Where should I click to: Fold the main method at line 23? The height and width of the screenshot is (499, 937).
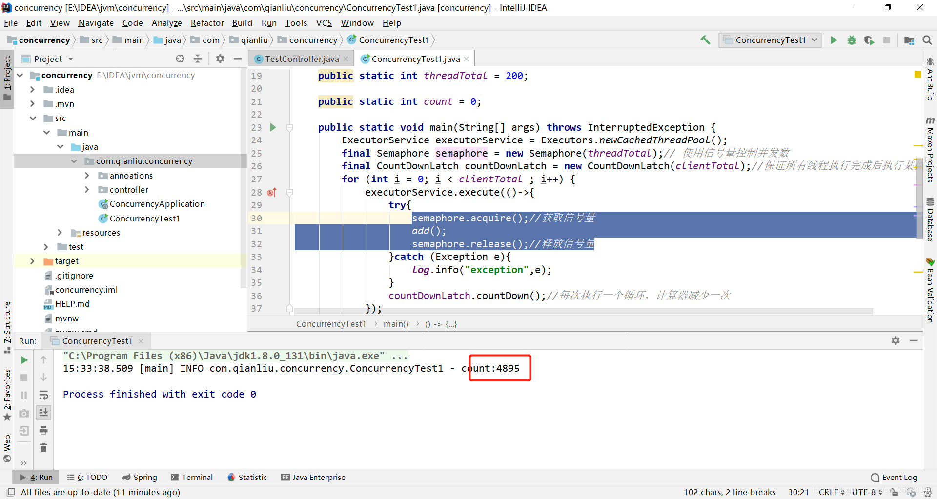tap(289, 128)
